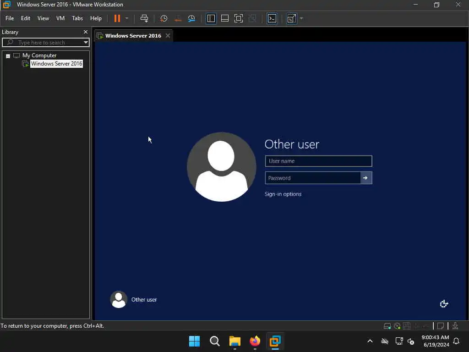
Task: Click the stretch guest display icon
Action: click(292, 18)
